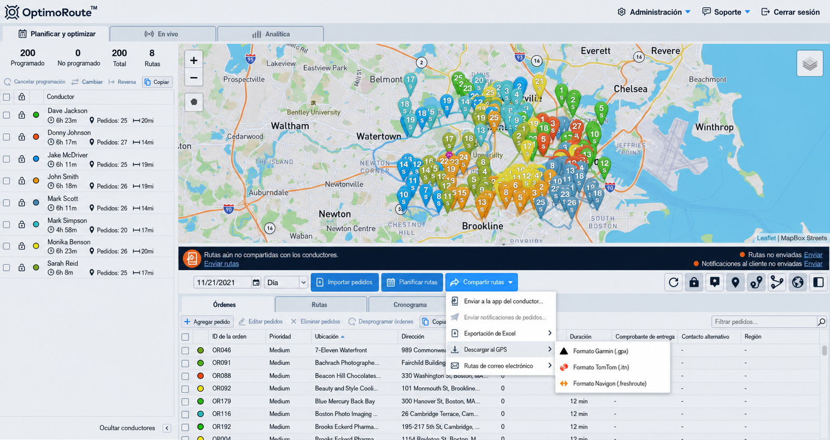Click the orange share routes alert icon

pos(191,258)
